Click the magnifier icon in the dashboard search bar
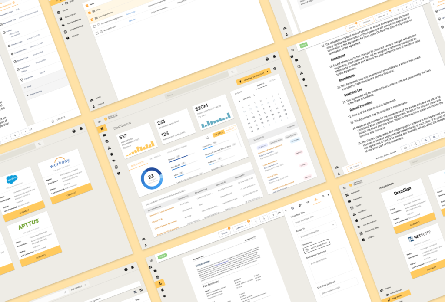This screenshot has width=445, height=302. (232, 72)
